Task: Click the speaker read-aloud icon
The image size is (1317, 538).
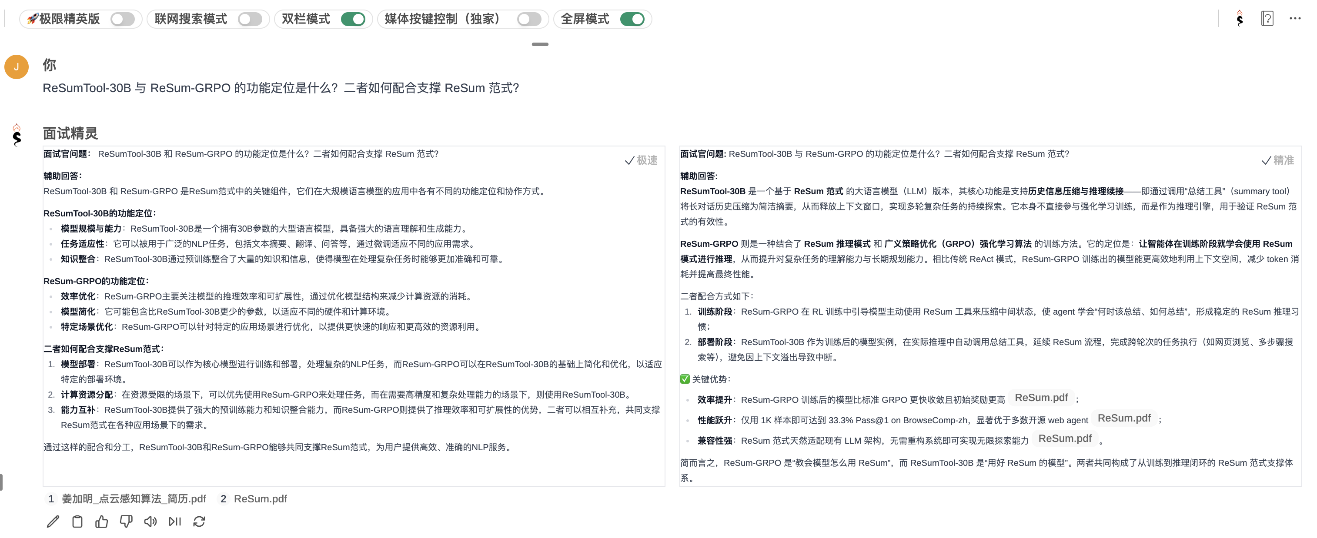Action: (x=150, y=521)
